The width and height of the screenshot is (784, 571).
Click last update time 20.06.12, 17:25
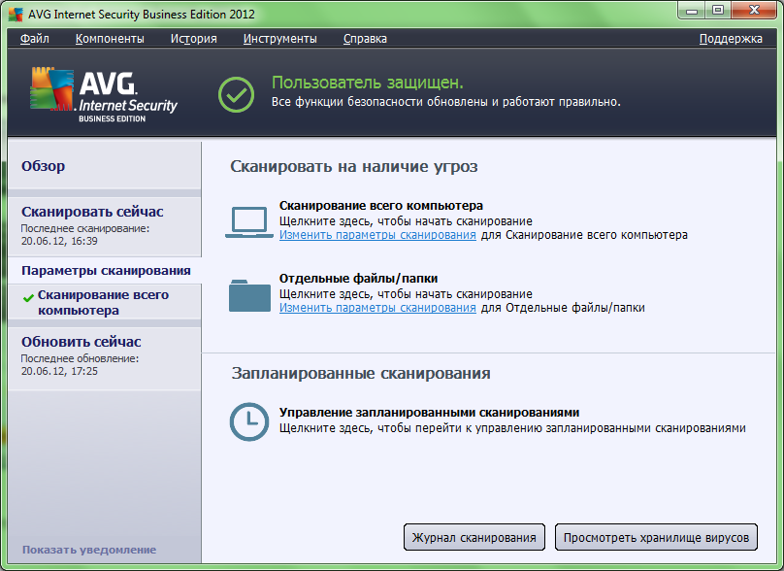[59, 371]
